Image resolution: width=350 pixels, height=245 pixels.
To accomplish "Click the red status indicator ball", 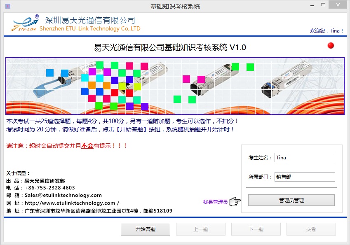I will [x=331, y=45].
